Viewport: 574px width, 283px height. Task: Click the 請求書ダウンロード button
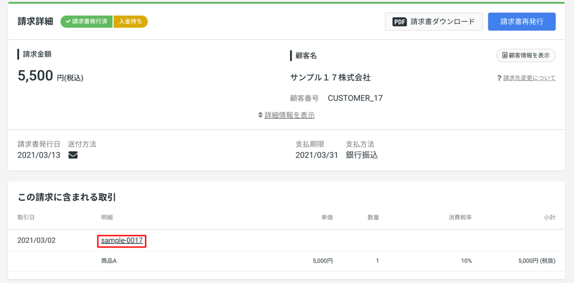(x=434, y=22)
